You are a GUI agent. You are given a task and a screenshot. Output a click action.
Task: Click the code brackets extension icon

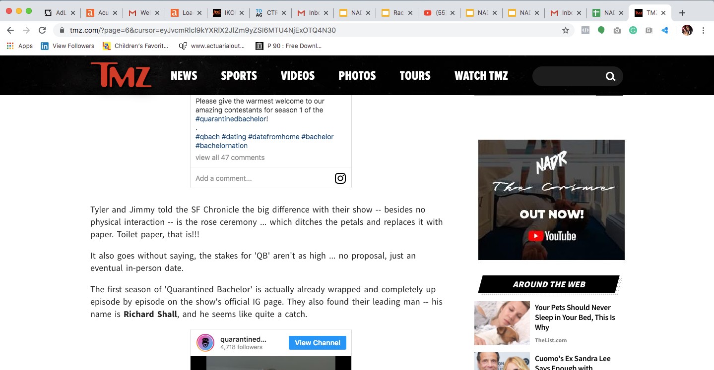pyautogui.click(x=585, y=30)
